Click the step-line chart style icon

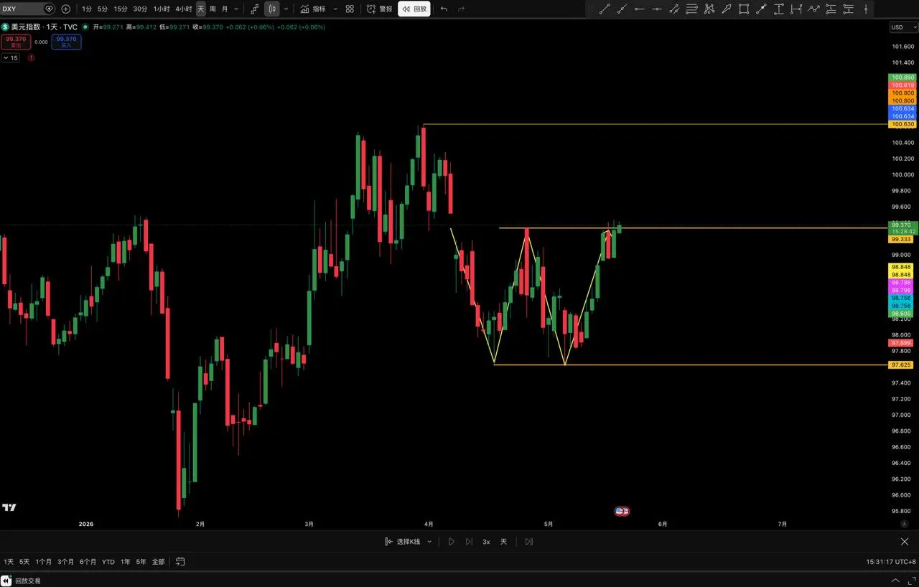pyautogui.click(x=255, y=9)
